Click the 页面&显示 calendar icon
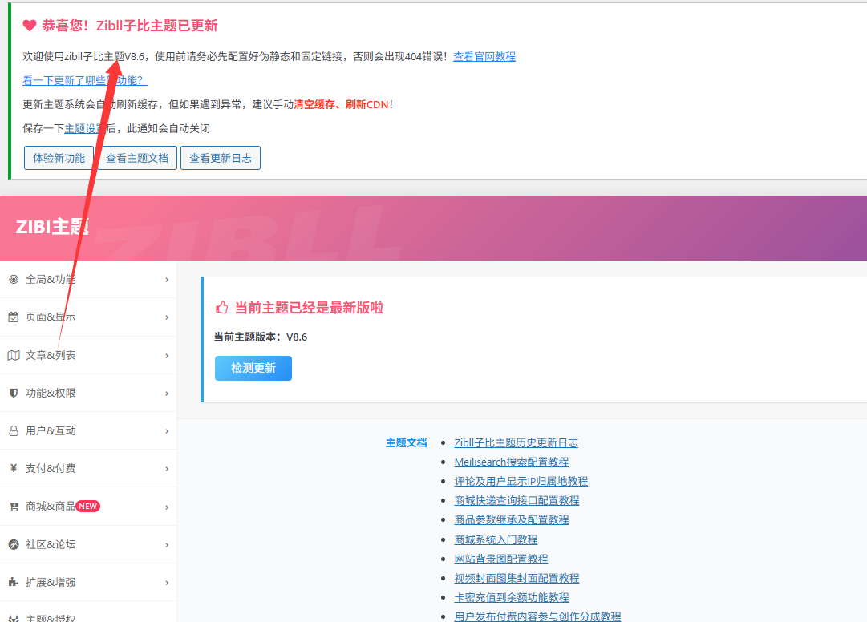The image size is (867, 622). [x=13, y=317]
